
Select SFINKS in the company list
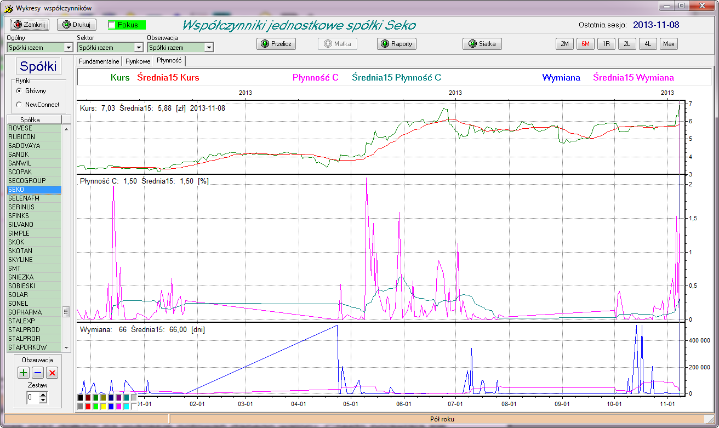coord(34,216)
